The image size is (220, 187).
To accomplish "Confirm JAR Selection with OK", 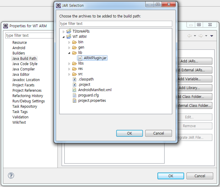I will (x=129, y=133).
